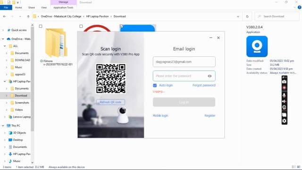Click the Manage contextual tab header
This screenshot has width=302, height=170.
(x=63, y=2)
